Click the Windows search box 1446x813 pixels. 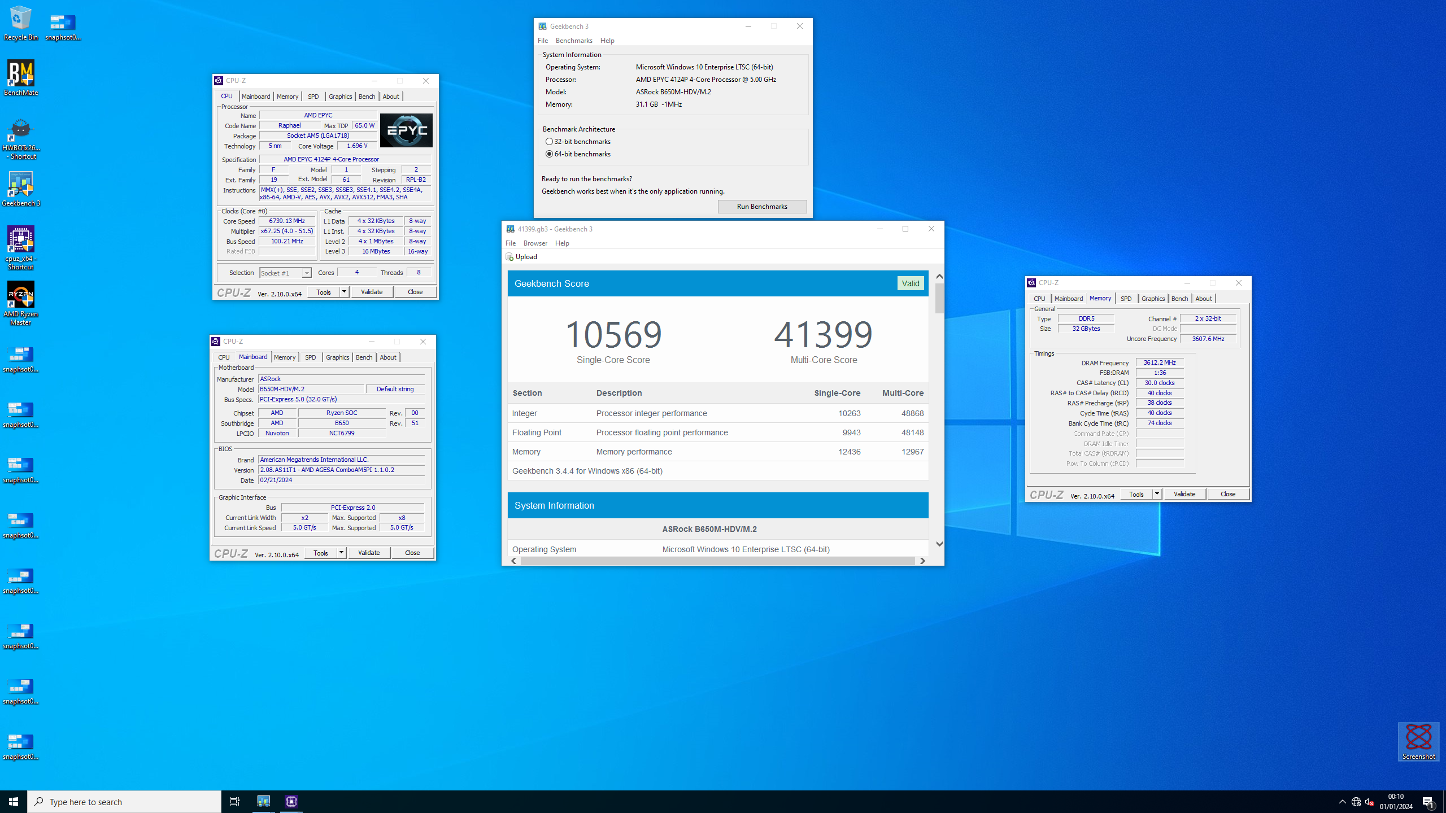tap(124, 802)
